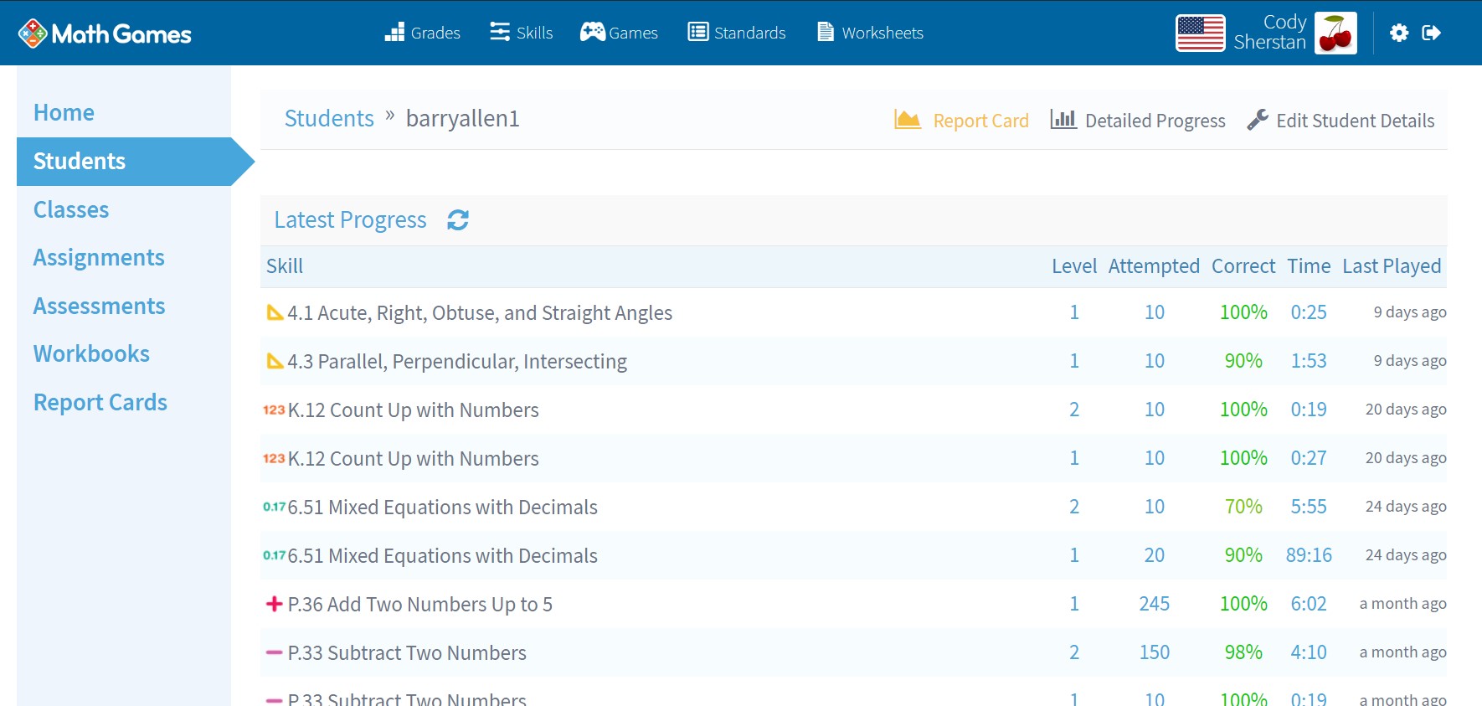The height and width of the screenshot is (706, 1482).
Task: Select Assignments in the sidebar
Action: pyautogui.click(x=99, y=258)
